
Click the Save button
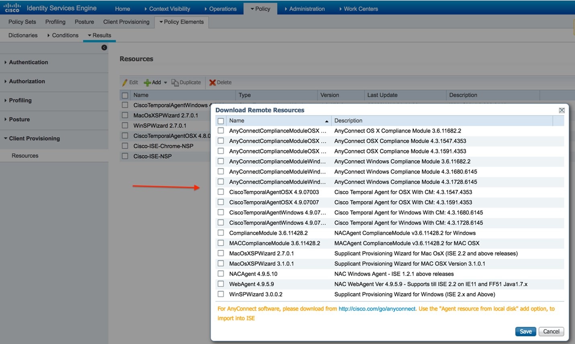point(526,332)
